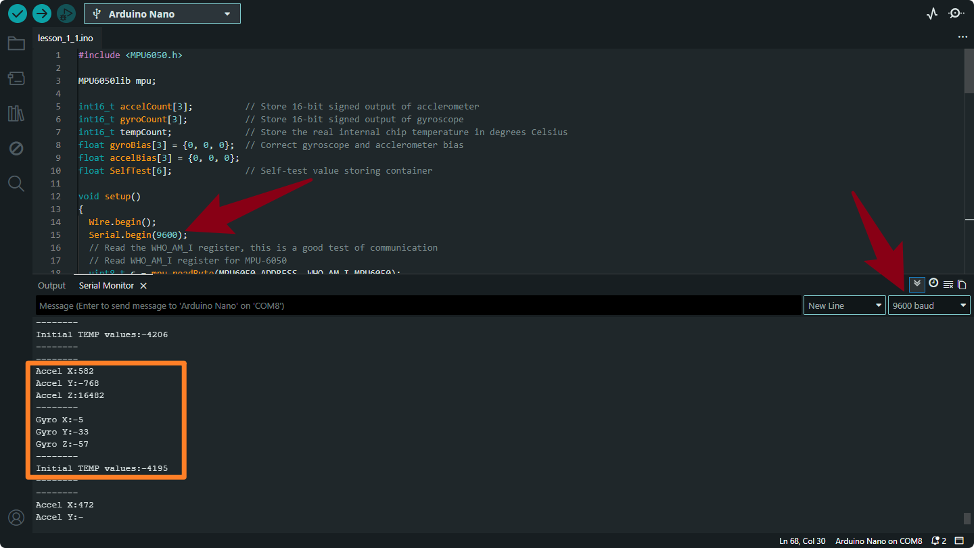Click the MPU6050lib mpu; declaration line

(x=117, y=80)
